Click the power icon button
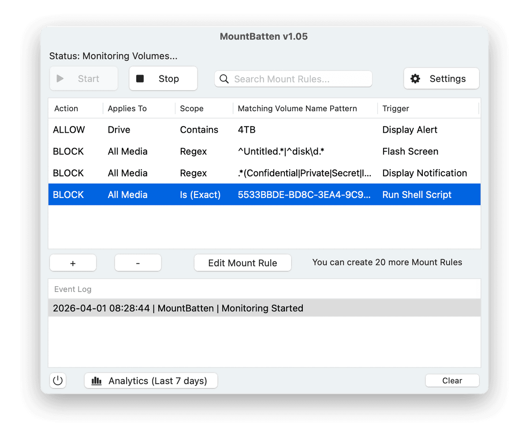The height and width of the screenshot is (448, 529). (x=58, y=381)
